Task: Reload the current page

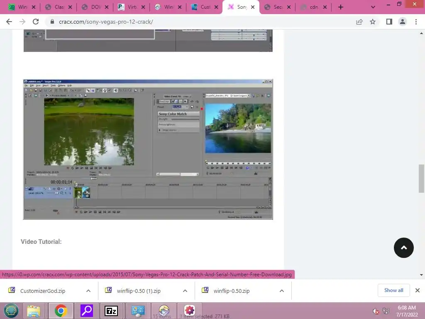Action: [36, 22]
